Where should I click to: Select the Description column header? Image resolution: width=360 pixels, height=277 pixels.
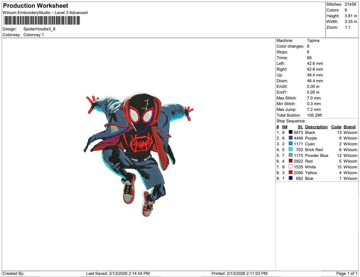316,127
